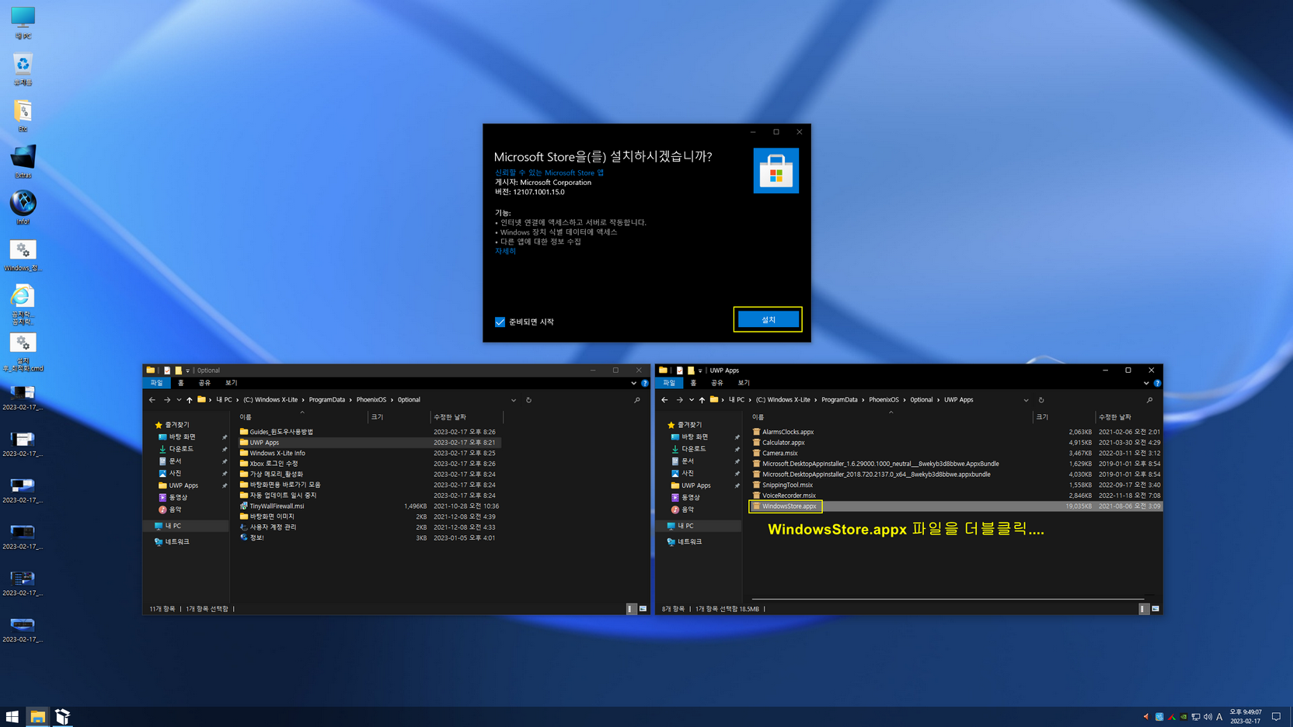Open 파일 tab in UWP Apps window
The height and width of the screenshot is (727, 1293).
(669, 383)
